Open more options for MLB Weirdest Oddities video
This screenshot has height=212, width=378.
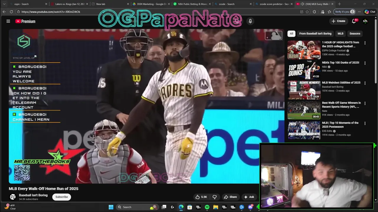click(x=365, y=83)
